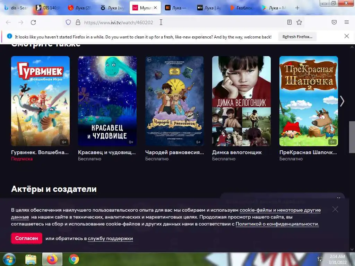The width and height of the screenshot is (355, 266).
Task: Switch to the Apple TV Лука tab
Action: pos(208,8)
